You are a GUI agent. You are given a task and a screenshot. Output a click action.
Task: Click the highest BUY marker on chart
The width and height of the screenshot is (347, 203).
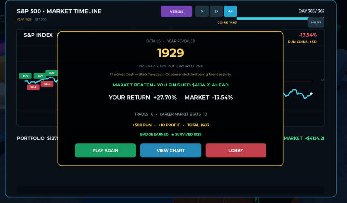pos(52,73)
